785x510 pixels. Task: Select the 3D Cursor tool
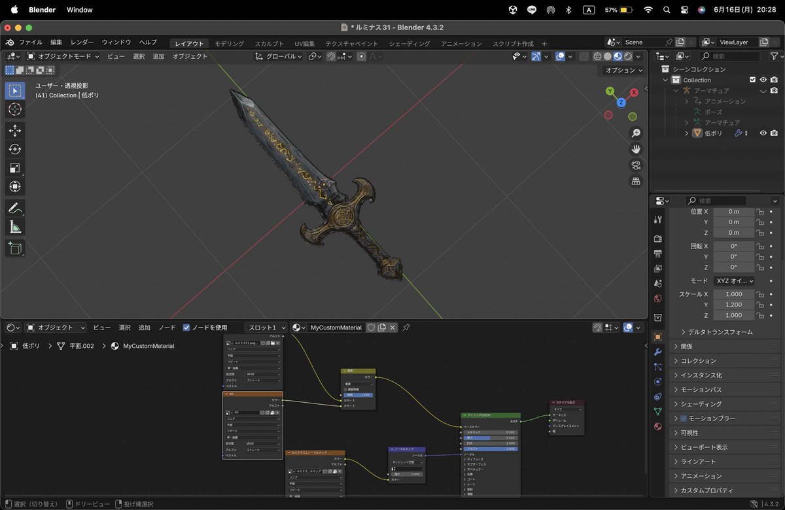coord(15,109)
